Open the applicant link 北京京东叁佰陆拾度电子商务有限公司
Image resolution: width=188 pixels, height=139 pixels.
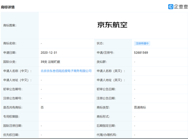[66, 71]
